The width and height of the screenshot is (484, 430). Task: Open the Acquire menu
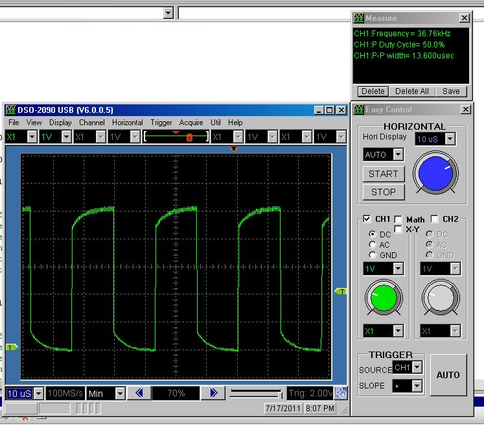pyautogui.click(x=191, y=123)
